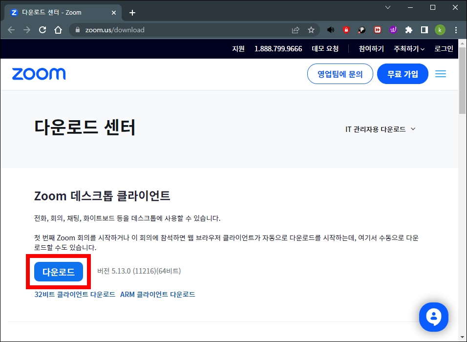
Task: Open the Zoom hamburger menu icon
Action: 441,74
